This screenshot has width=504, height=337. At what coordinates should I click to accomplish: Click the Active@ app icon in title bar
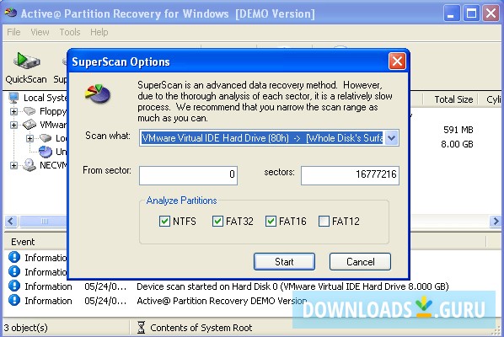[11, 13]
